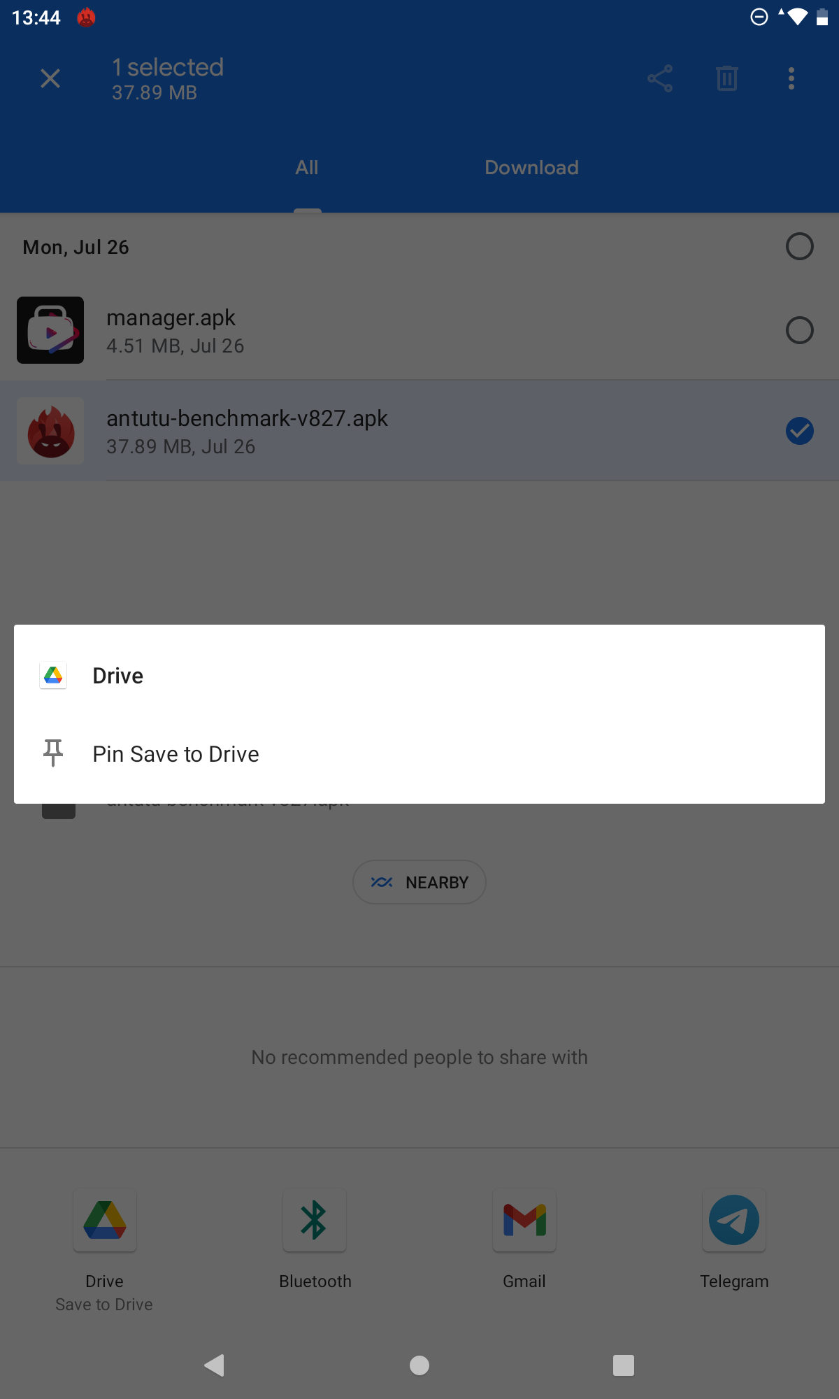
Task: Switch to the Download tab
Action: tap(531, 168)
